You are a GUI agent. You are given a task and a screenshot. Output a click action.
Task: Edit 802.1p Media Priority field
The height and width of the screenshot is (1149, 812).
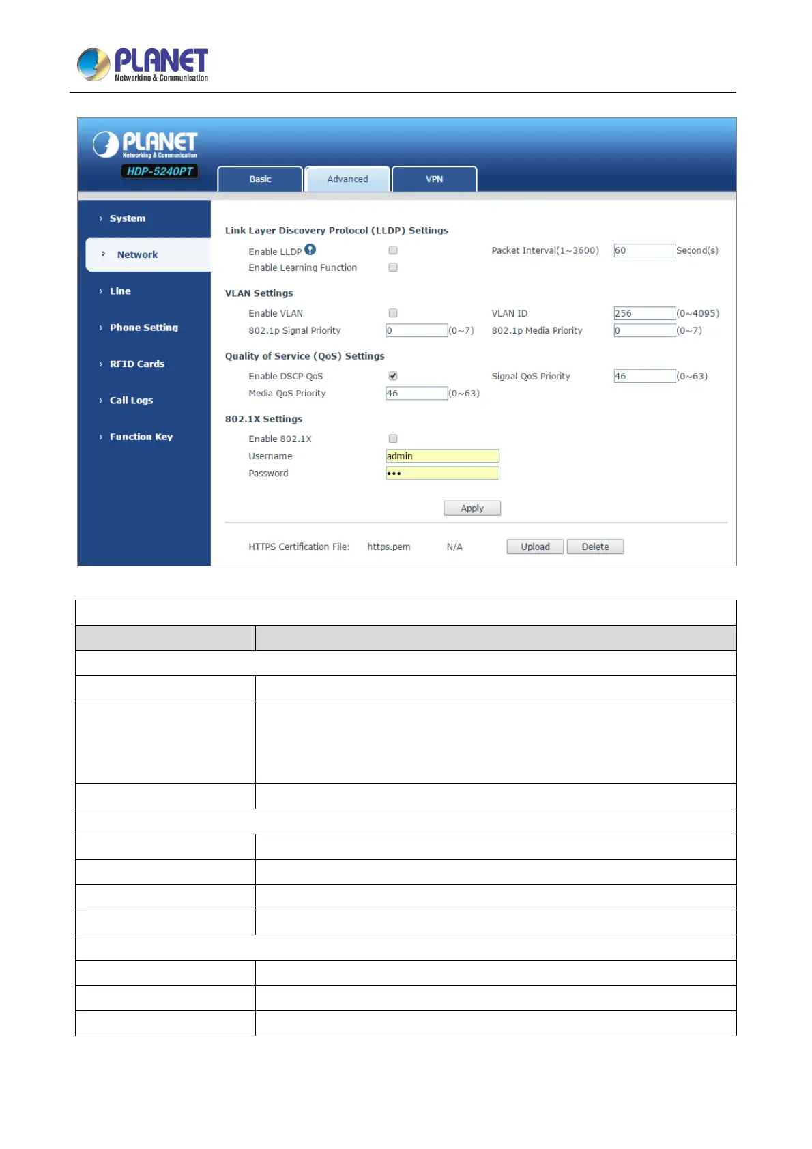pos(644,330)
